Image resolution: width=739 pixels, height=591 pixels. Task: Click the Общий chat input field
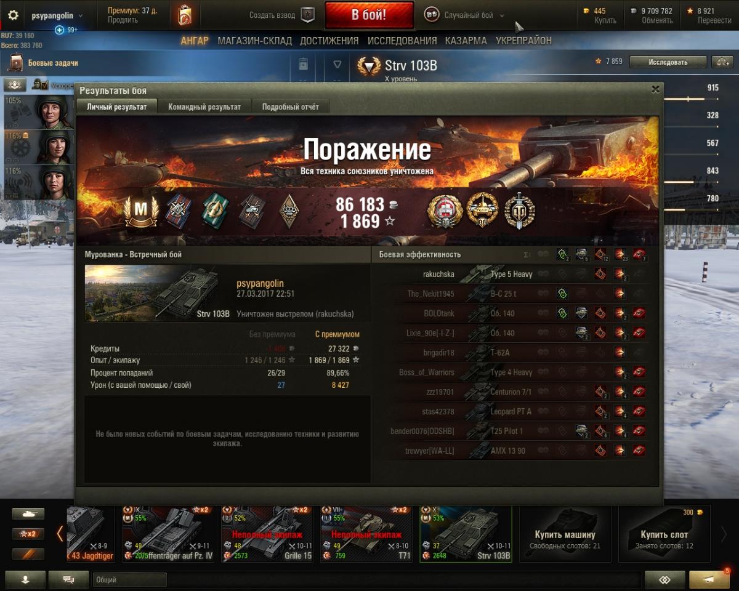coord(130,579)
